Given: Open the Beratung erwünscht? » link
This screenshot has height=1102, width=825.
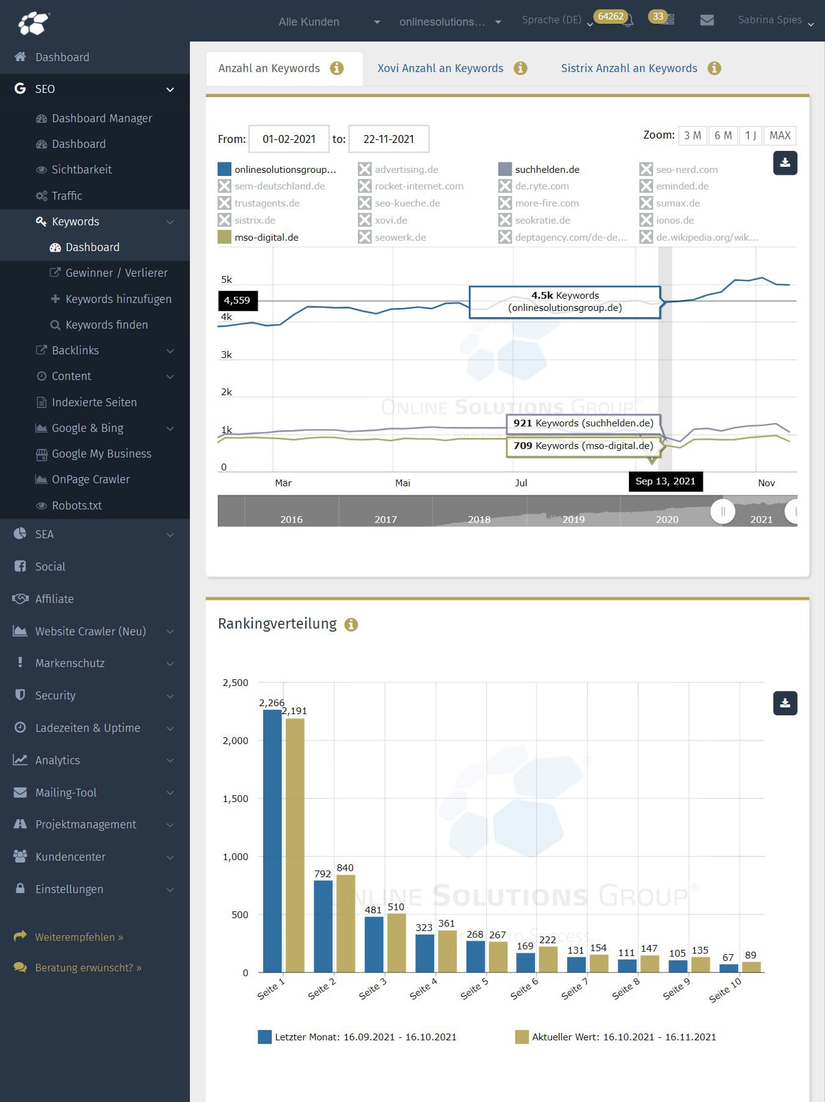Looking at the screenshot, I should click(x=89, y=968).
